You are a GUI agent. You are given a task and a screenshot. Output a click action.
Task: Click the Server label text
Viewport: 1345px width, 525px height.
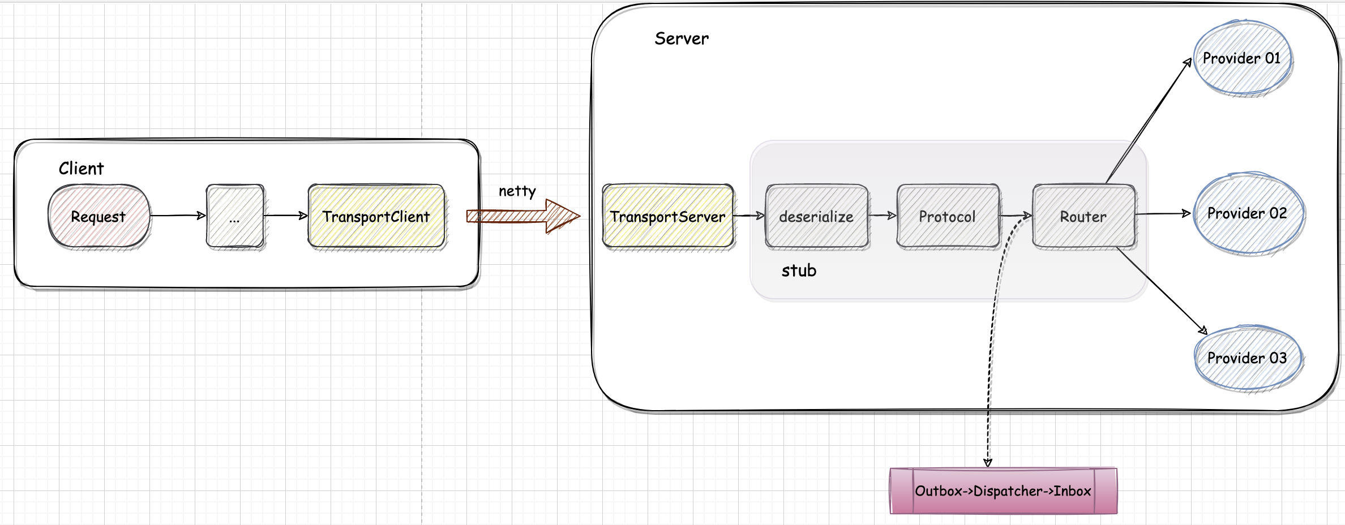click(682, 38)
